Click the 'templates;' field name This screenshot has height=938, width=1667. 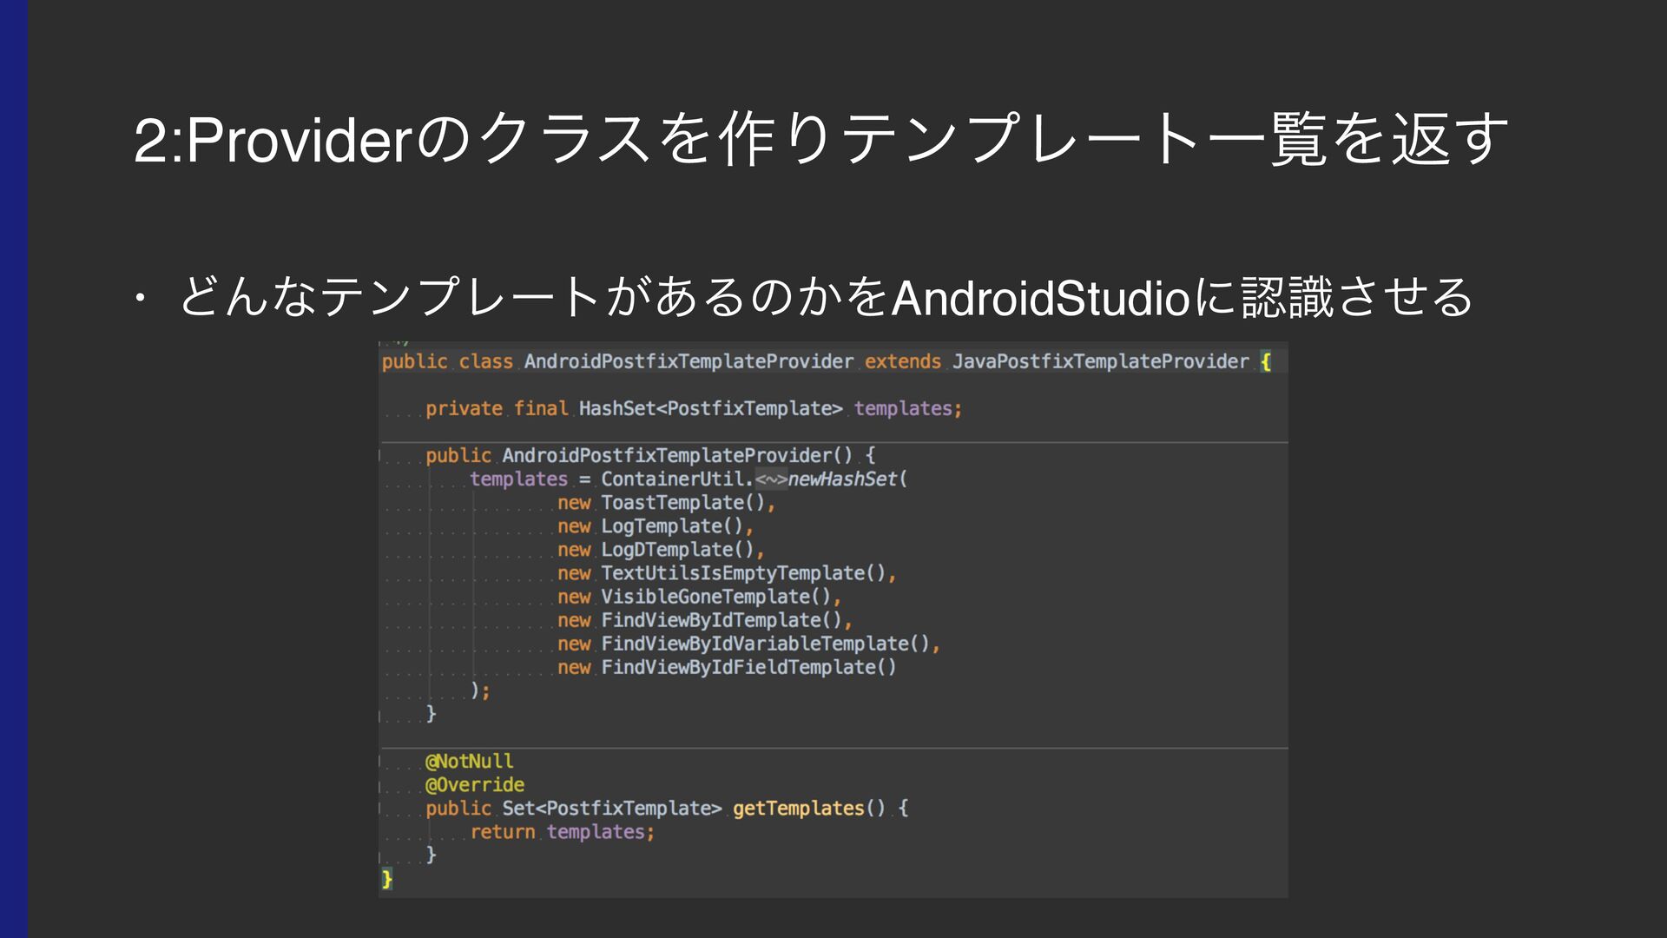907,408
